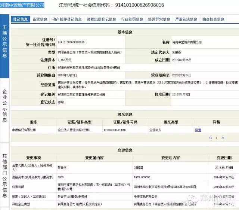Open the 其他部门公示信息 sidebar section
The image size is (239, 210).
click(4, 176)
